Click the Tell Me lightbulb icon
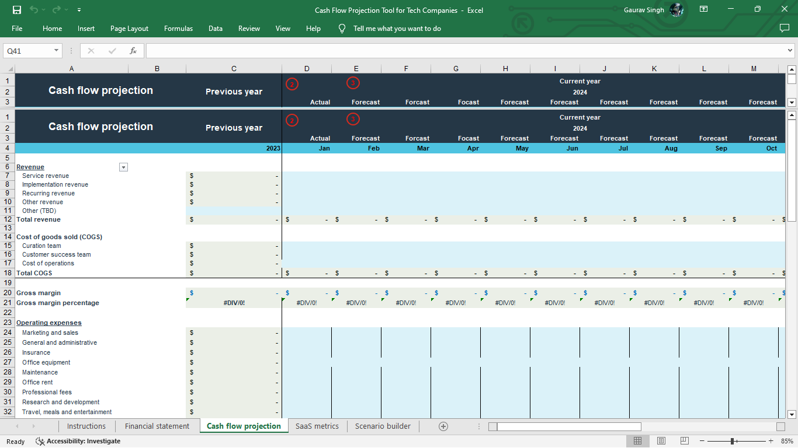 pos(342,28)
